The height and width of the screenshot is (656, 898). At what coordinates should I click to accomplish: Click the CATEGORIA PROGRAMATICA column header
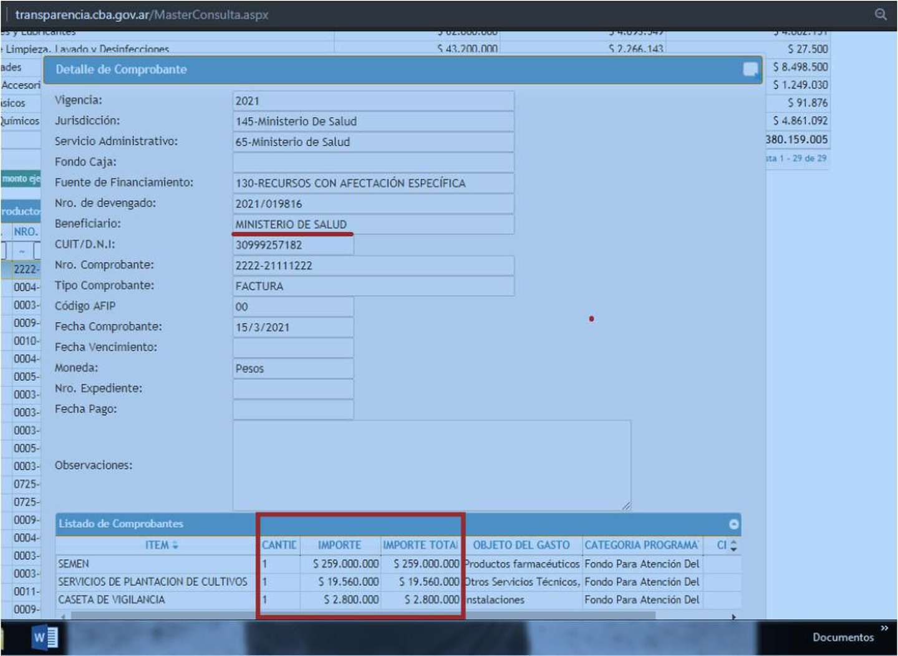click(641, 545)
